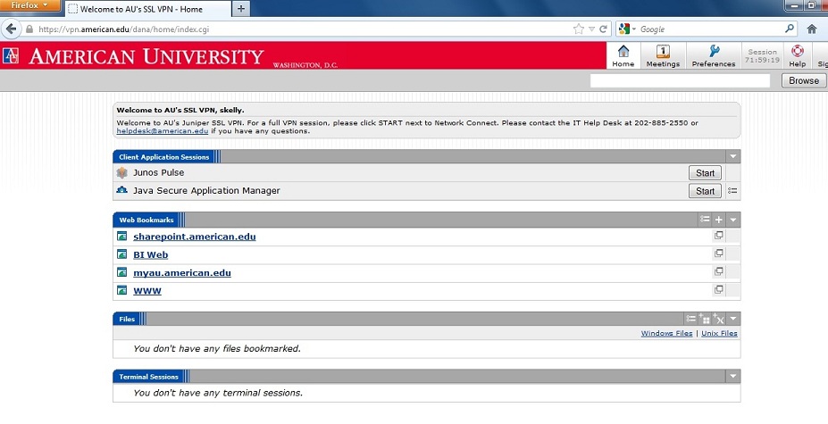Click the Files panel title

tap(127, 319)
